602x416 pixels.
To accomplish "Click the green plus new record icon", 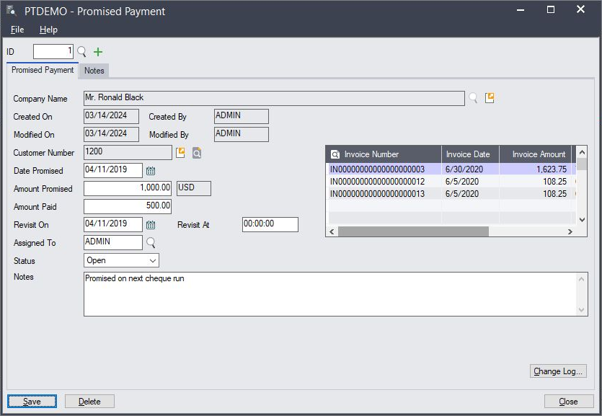I will click(x=98, y=52).
